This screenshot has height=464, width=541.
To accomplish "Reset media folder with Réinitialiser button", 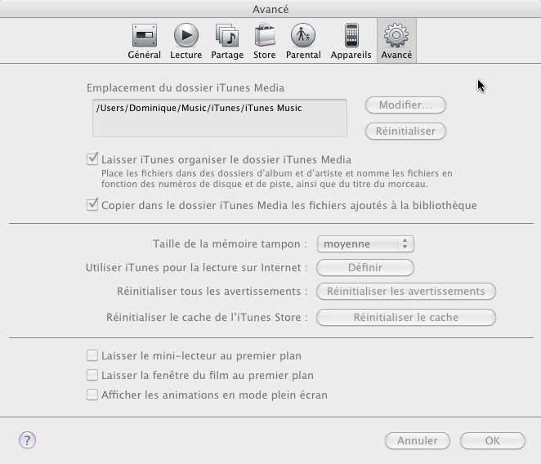I will (x=405, y=131).
